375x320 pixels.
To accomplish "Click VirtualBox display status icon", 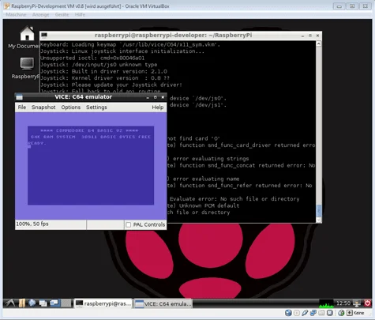I will [x=329, y=313].
